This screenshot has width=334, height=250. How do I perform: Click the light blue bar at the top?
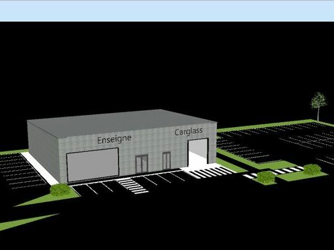coord(167,11)
